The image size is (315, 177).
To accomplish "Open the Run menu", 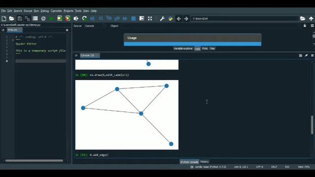I will point(36,11).
